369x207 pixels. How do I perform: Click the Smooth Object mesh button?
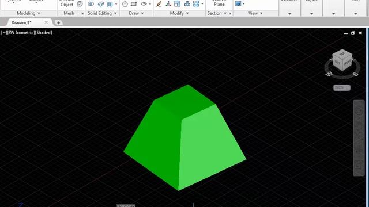(x=67, y=3)
